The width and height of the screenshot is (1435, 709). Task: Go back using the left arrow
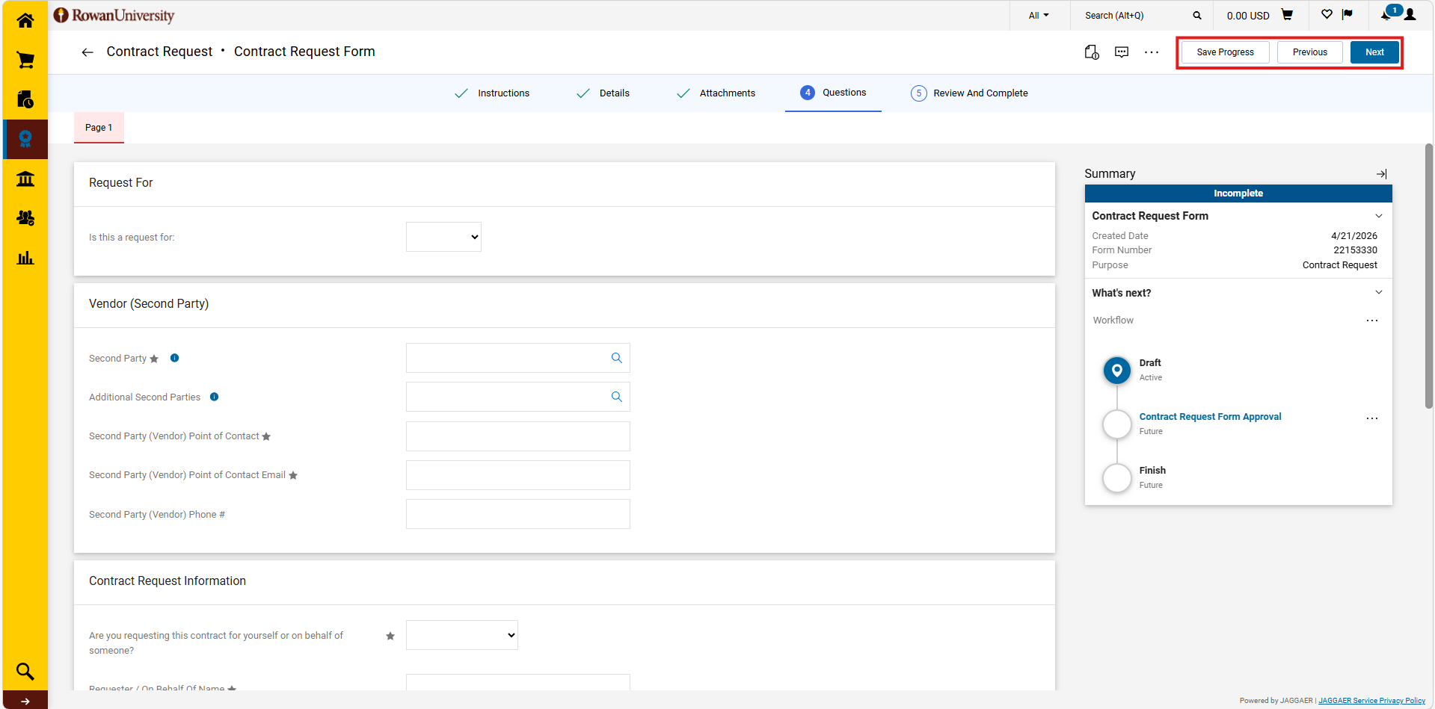pos(87,52)
